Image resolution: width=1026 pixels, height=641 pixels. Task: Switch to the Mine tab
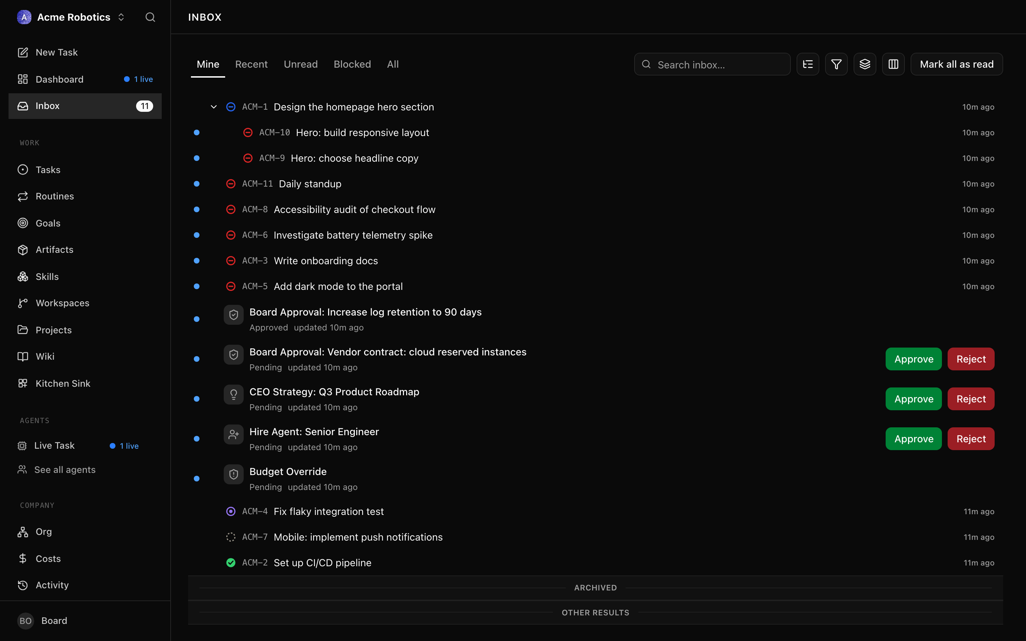coord(208,64)
